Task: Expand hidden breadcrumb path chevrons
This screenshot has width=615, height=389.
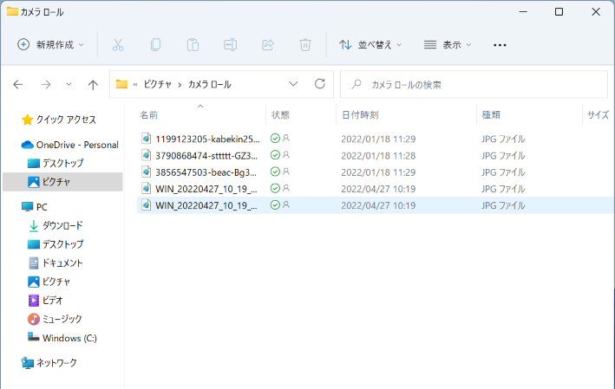Action: pyautogui.click(x=135, y=84)
